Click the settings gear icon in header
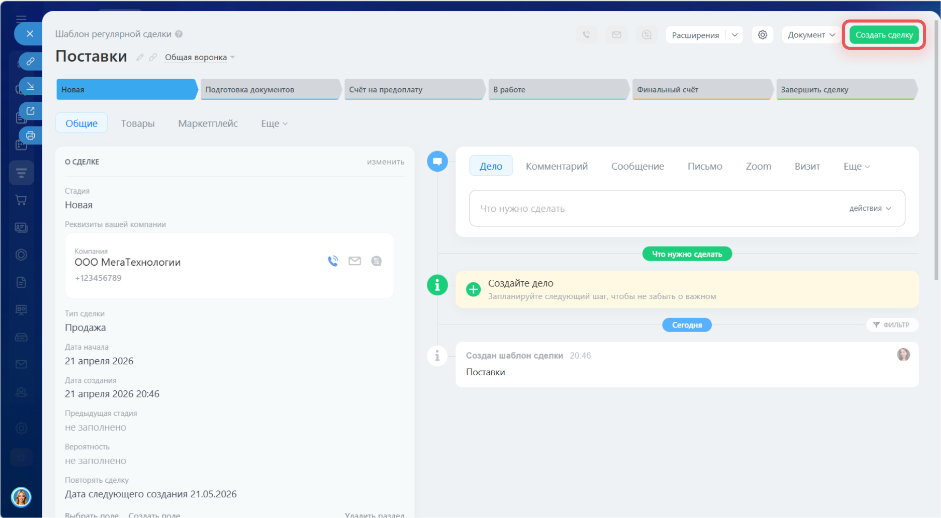 [762, 35]
